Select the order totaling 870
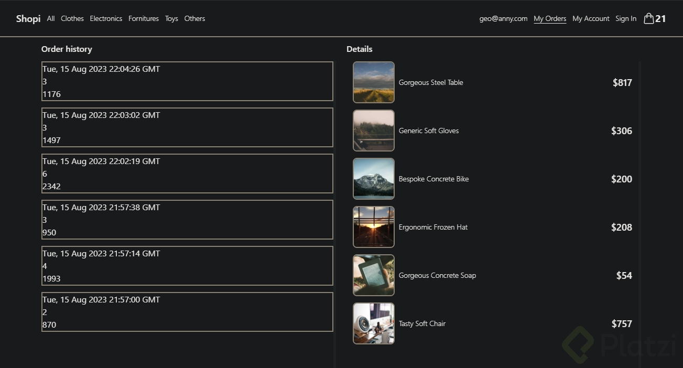Viewport: 683px width, 368px height. click(187, 312)
